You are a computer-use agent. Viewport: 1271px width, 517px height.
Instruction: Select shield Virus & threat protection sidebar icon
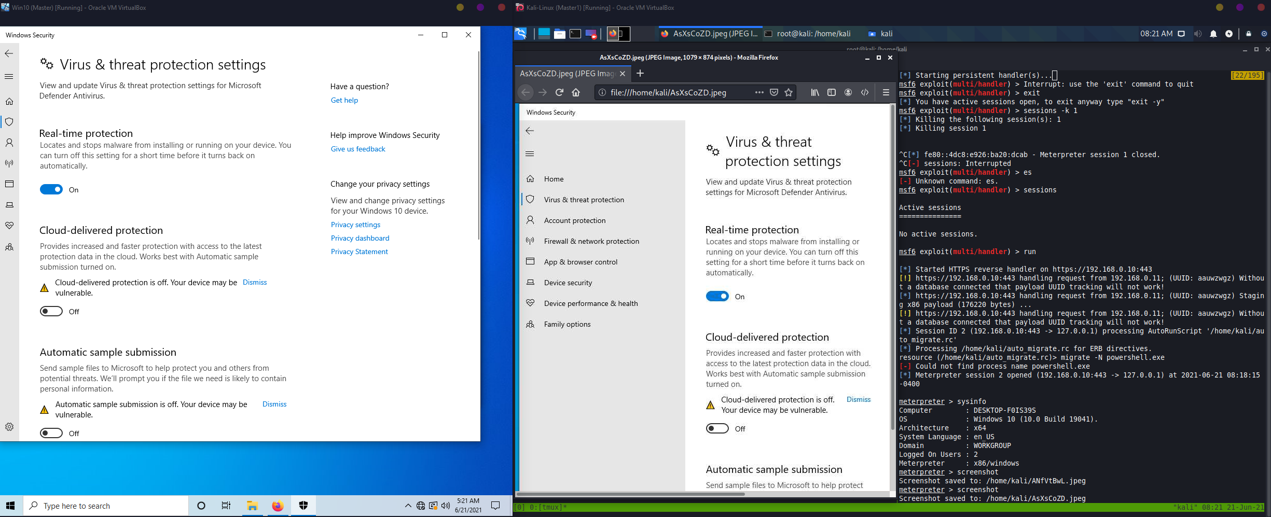pyautogui.click(x=9, y=122)
